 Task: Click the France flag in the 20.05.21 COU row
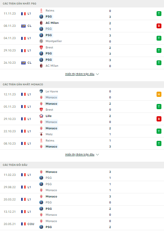[23, 224]
